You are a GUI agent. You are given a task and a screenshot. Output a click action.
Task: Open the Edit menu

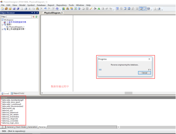coord(8,5)
